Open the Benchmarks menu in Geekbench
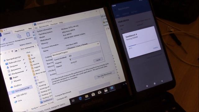This screenshot has height=112, width=199. 44,26
